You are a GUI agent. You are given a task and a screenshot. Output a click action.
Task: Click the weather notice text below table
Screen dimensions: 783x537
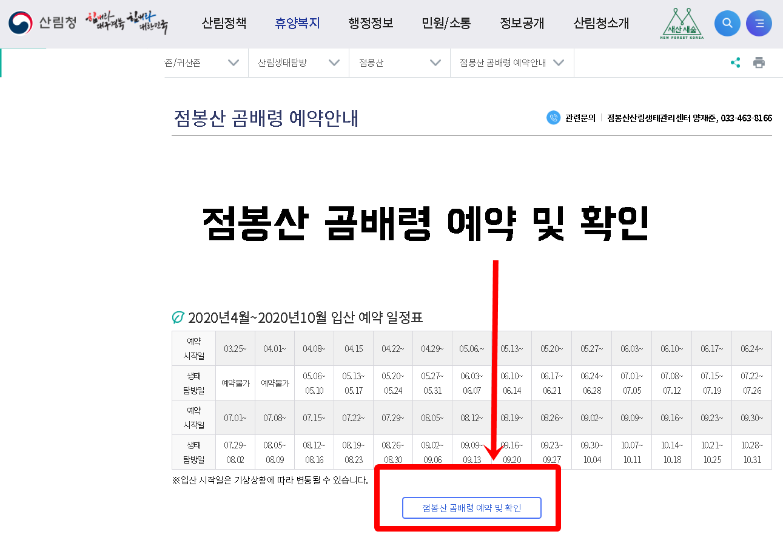(x=270, y=480)
